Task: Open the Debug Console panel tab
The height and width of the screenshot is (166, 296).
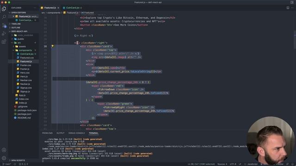Action: 77,133
